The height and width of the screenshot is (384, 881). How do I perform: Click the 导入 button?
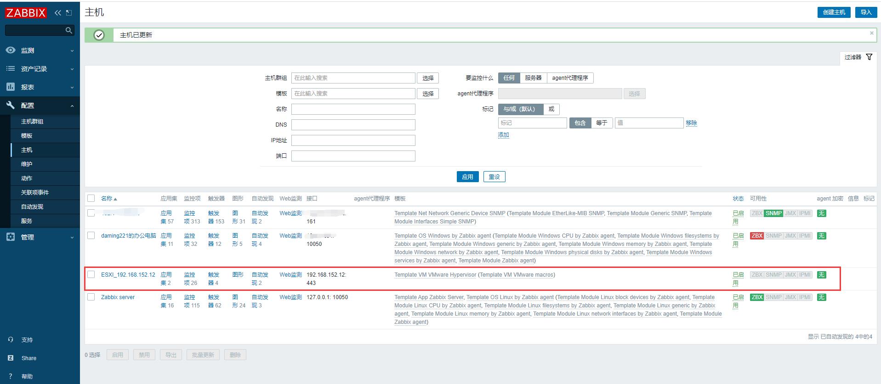pyautogui.click(x=866, y=12)
